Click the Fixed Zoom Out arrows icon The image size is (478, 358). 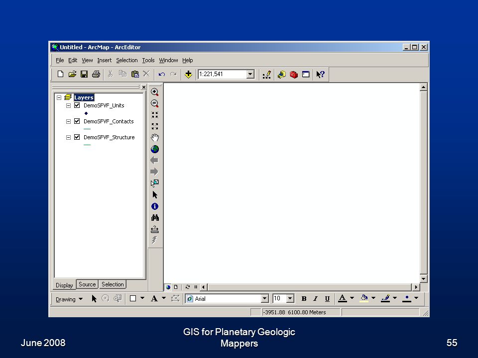[x=155, y=126]
